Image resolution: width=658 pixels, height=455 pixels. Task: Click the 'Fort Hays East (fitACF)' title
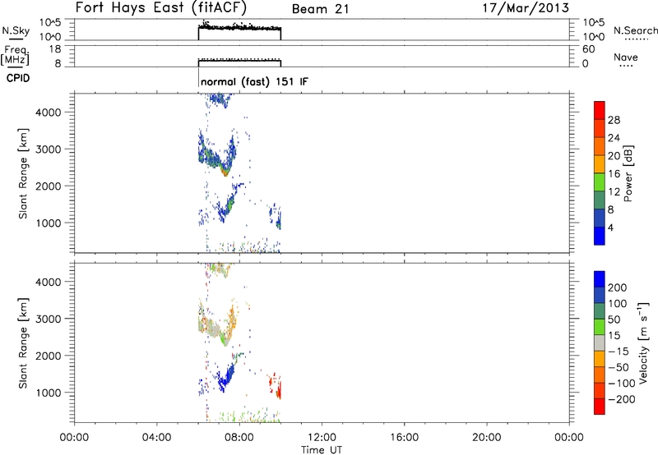click(160, 7)
